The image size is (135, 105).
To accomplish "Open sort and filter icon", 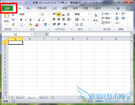I will point(123,14).
